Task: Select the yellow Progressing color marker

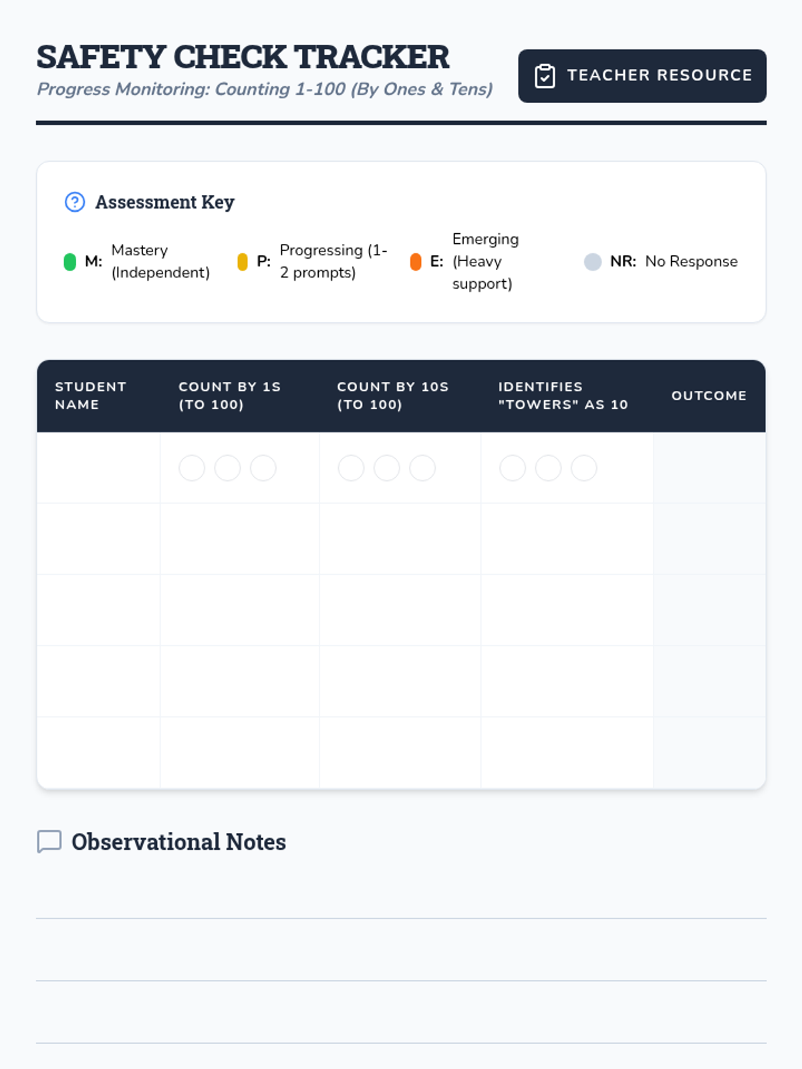Action: 243,261
